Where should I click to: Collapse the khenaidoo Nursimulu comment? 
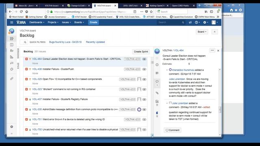pyautogui.click(x=167, y=70)
